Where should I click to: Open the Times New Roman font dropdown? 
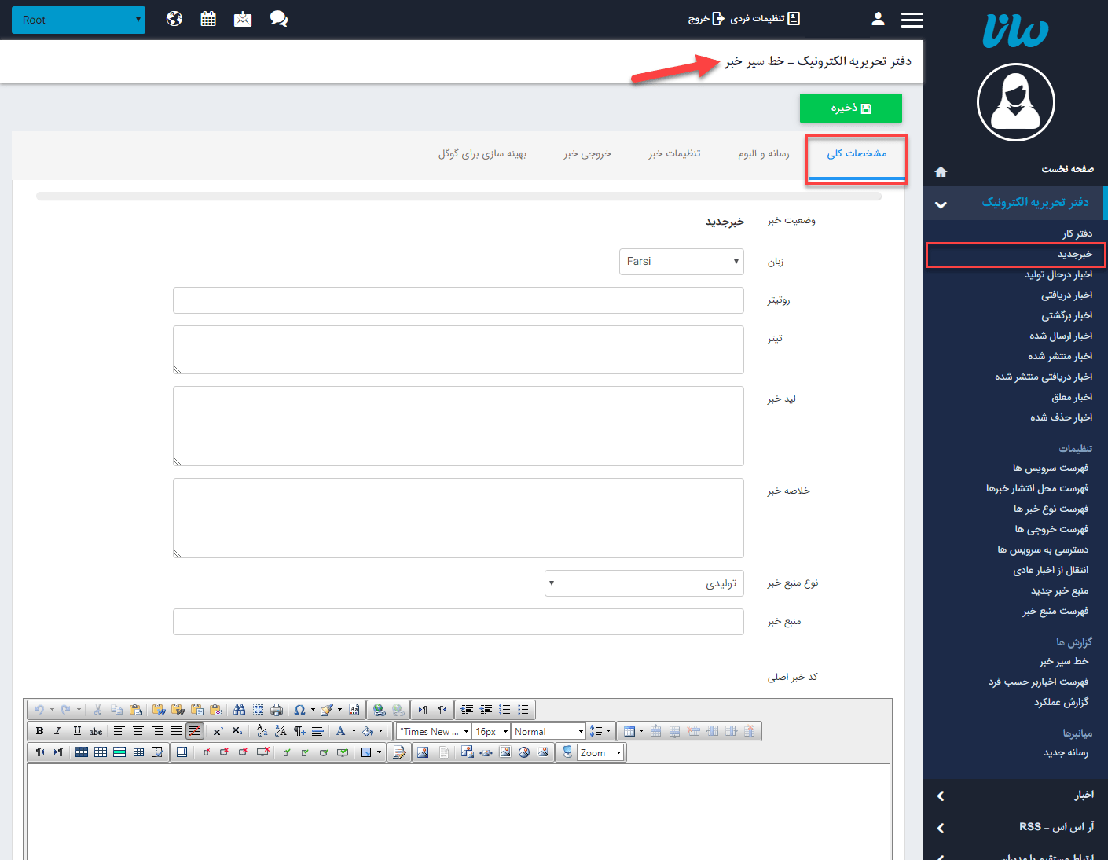click(x=433, y=731)
